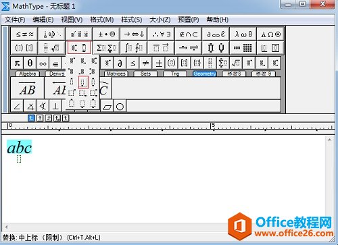Viewport: 338px width, 245px height.
Task: Insert the spherical angle symbol
Action: tap(43, 106)
